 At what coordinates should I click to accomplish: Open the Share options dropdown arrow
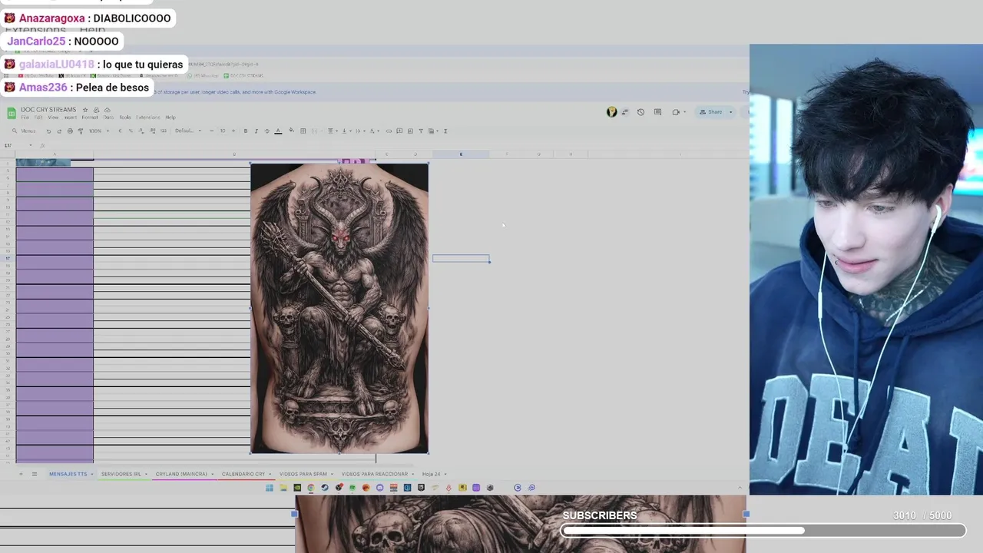pos(730,112)
